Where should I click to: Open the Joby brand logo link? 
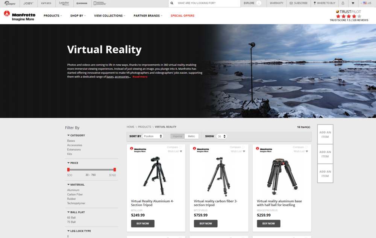click(28, 3)
